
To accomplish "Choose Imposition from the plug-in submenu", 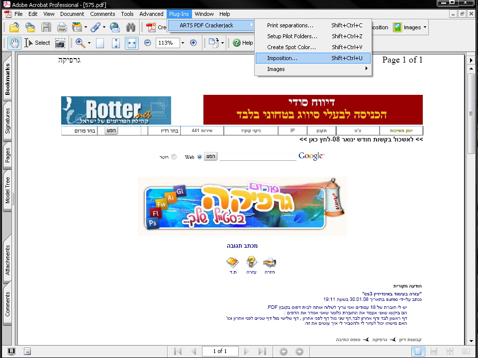I will point(282,58).
